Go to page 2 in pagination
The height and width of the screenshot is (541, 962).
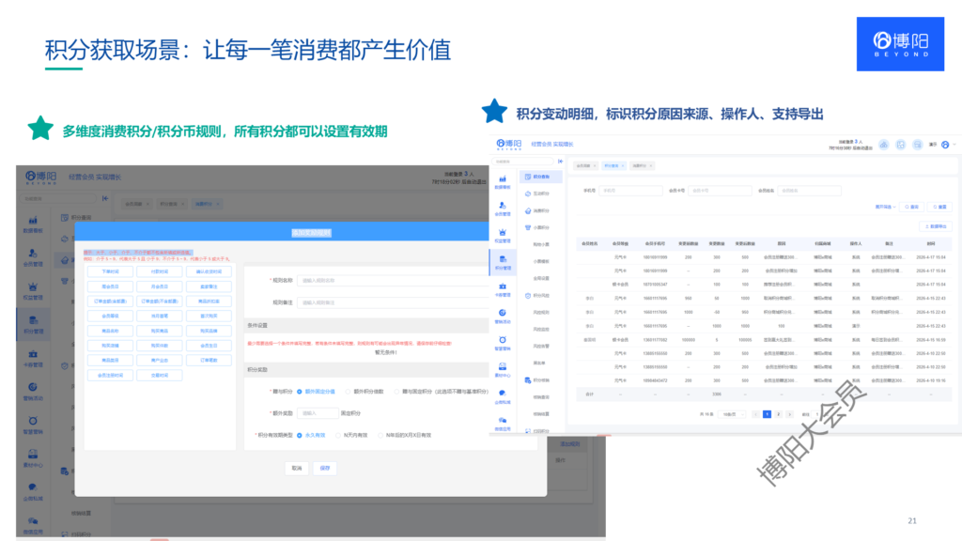(778, 414)
